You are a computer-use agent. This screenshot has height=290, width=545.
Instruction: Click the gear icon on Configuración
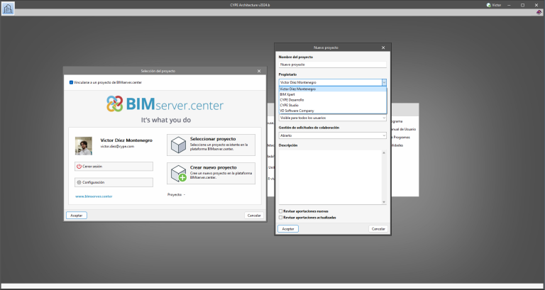point(79,182)
